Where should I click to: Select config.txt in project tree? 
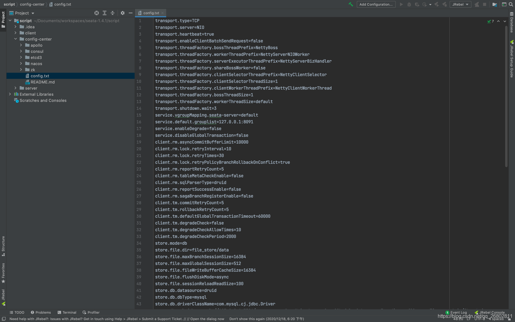coord(71,76)
